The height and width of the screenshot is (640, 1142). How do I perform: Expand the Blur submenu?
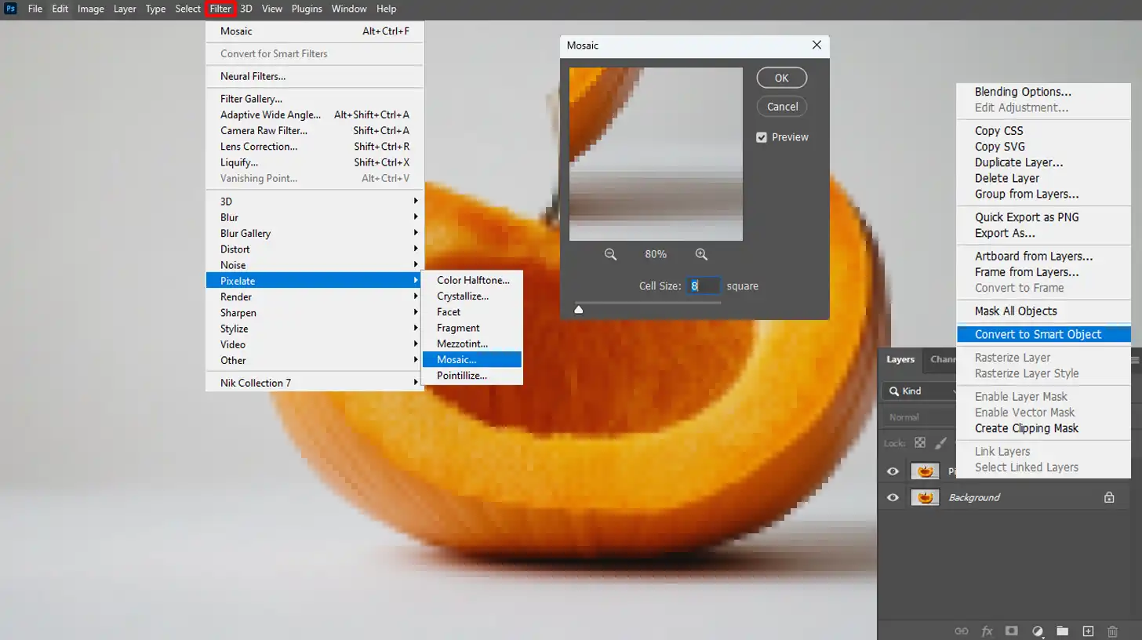(x=315, y=217)
